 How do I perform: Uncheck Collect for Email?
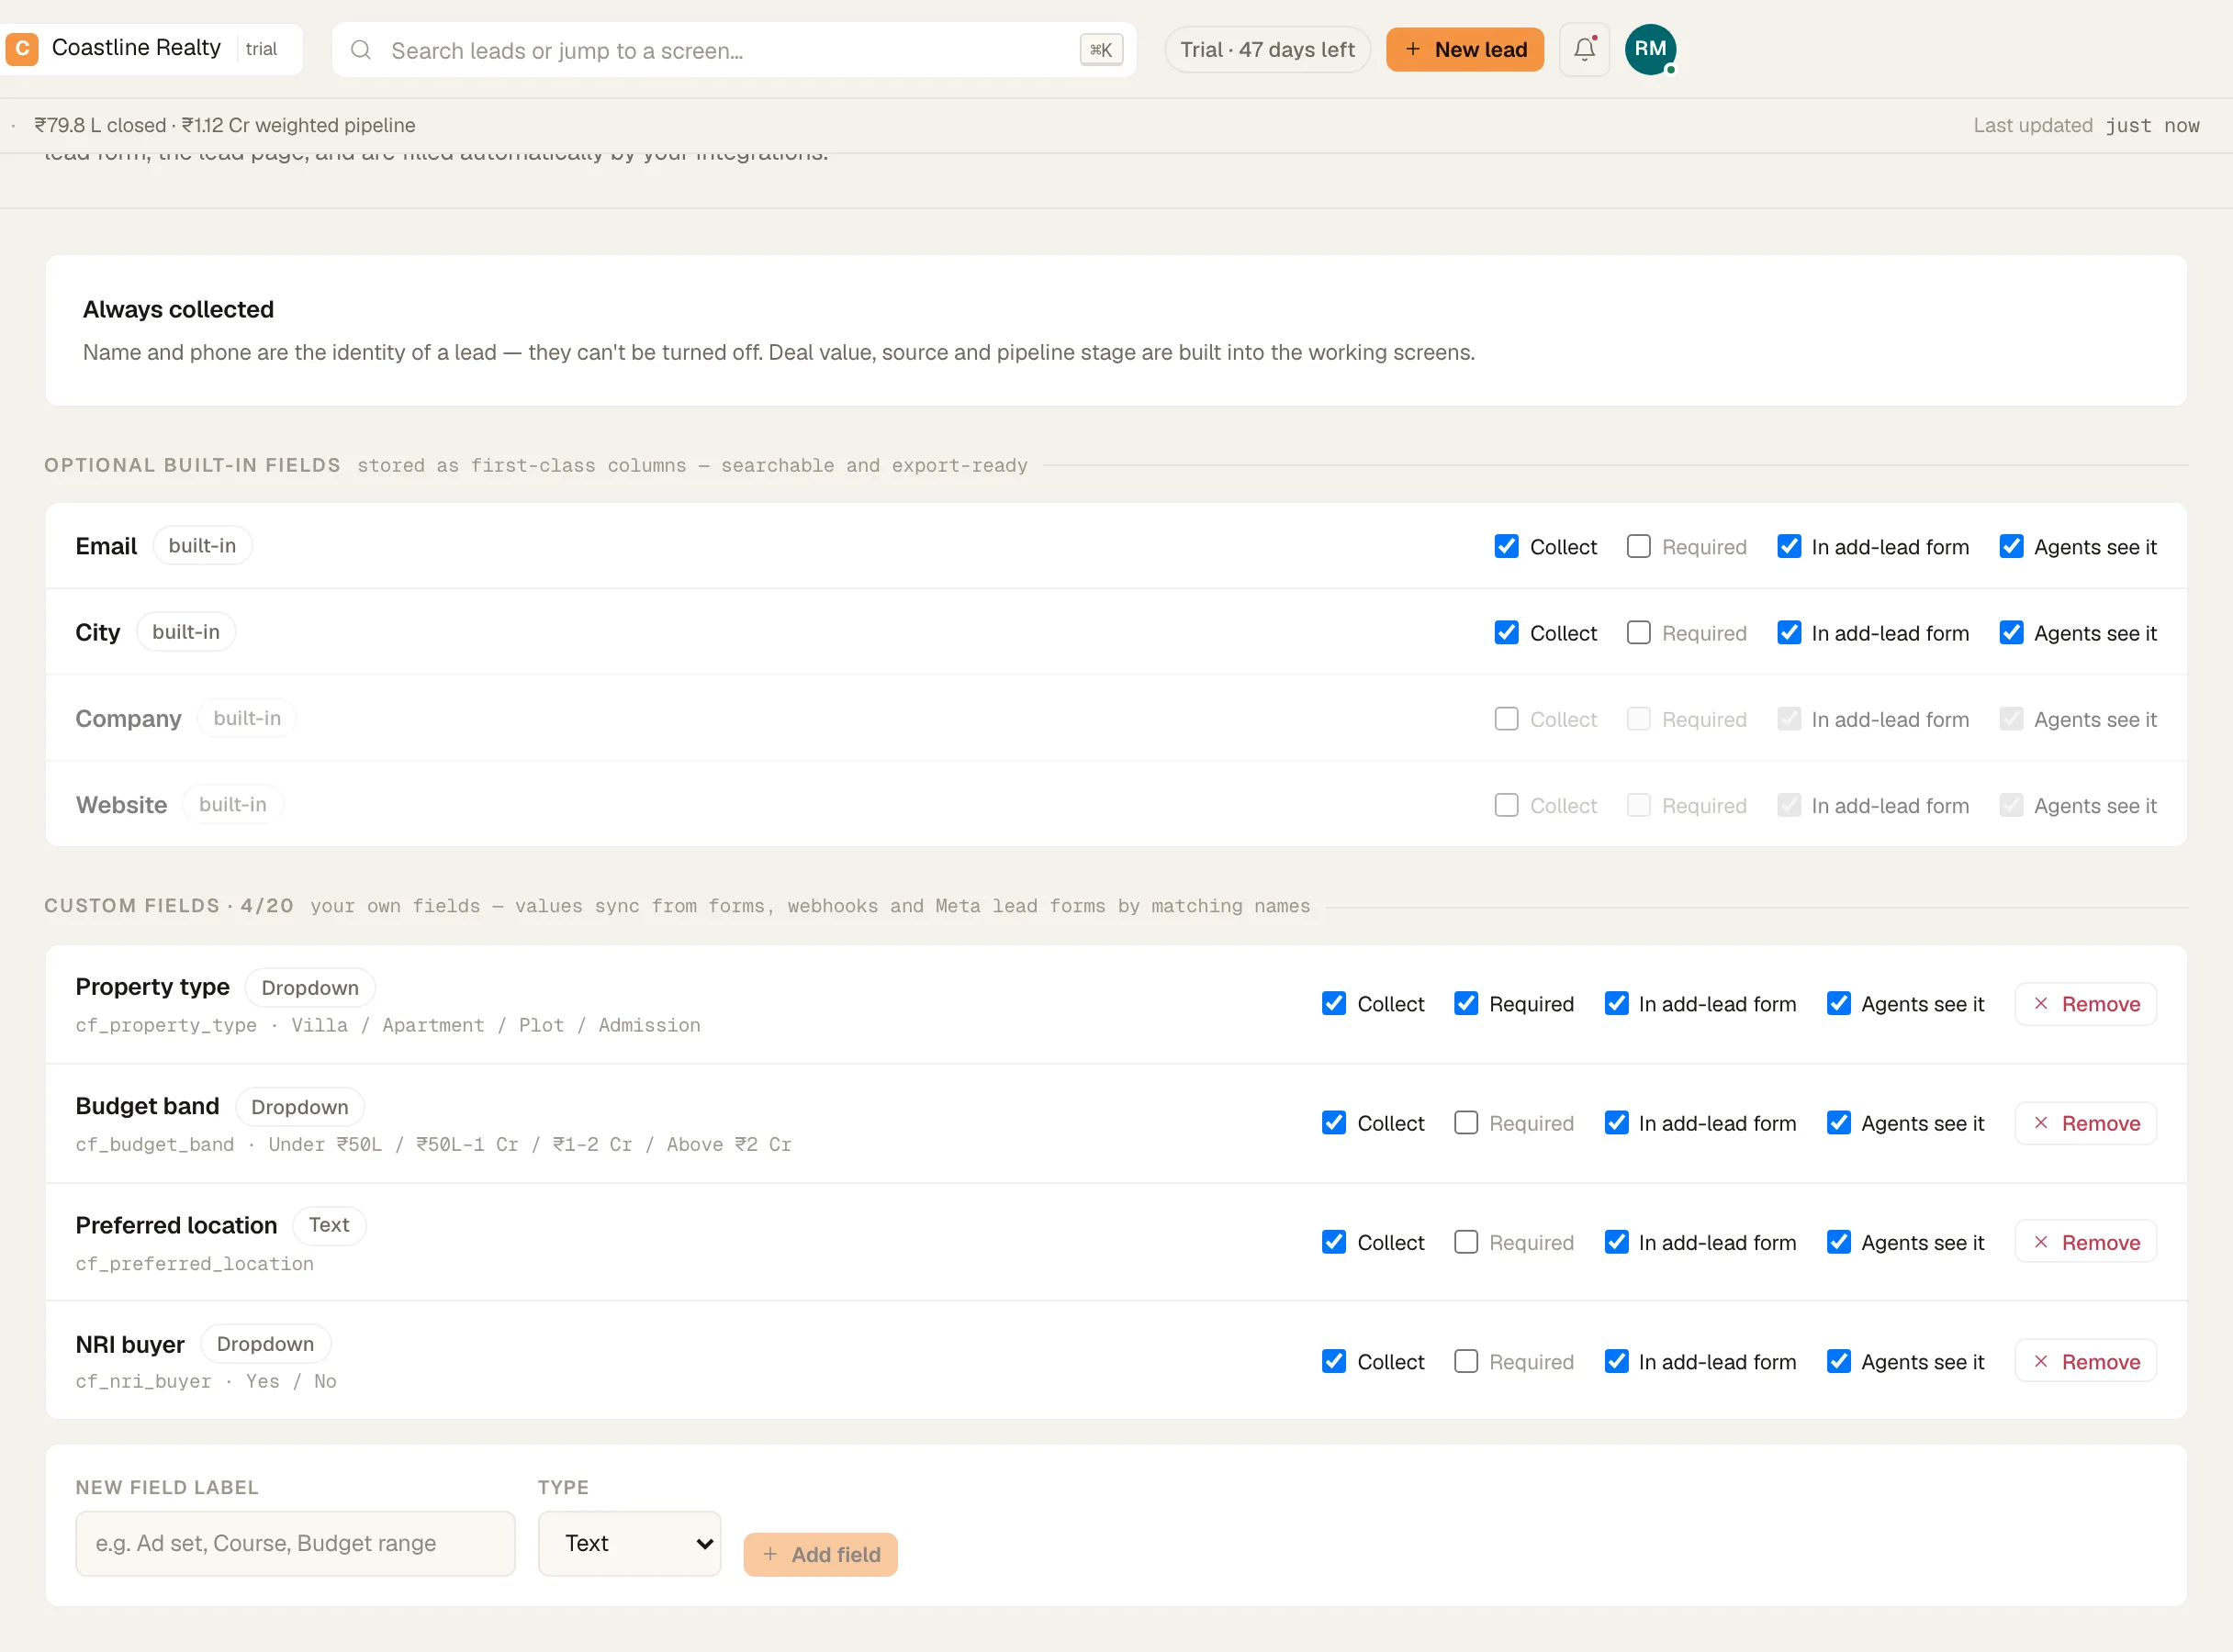click(x=1506, y=546)
